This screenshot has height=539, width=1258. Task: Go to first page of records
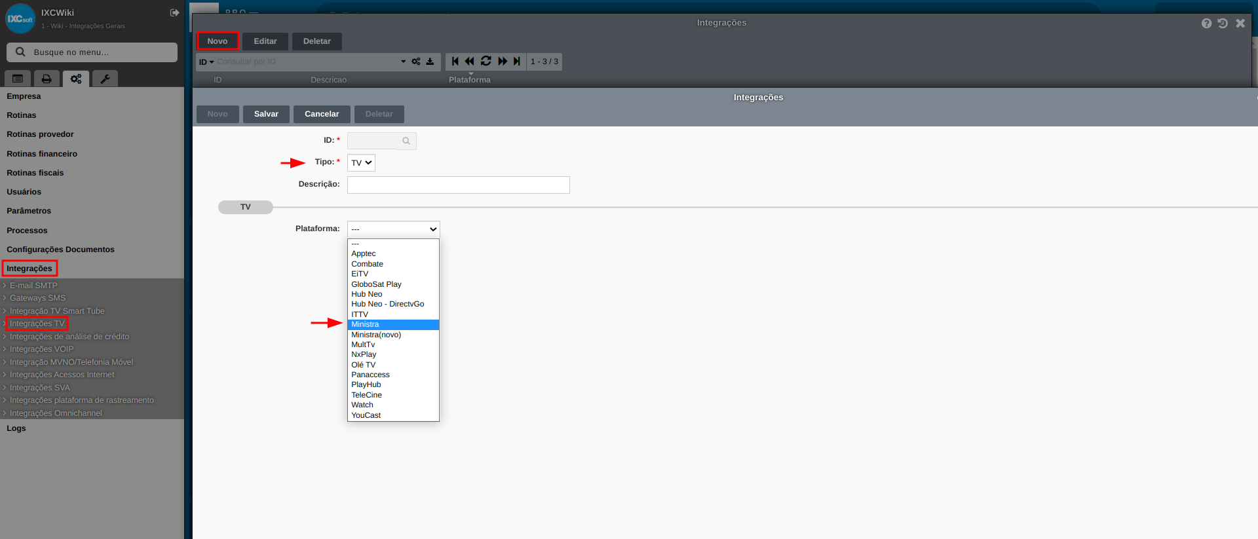[455, 61]
